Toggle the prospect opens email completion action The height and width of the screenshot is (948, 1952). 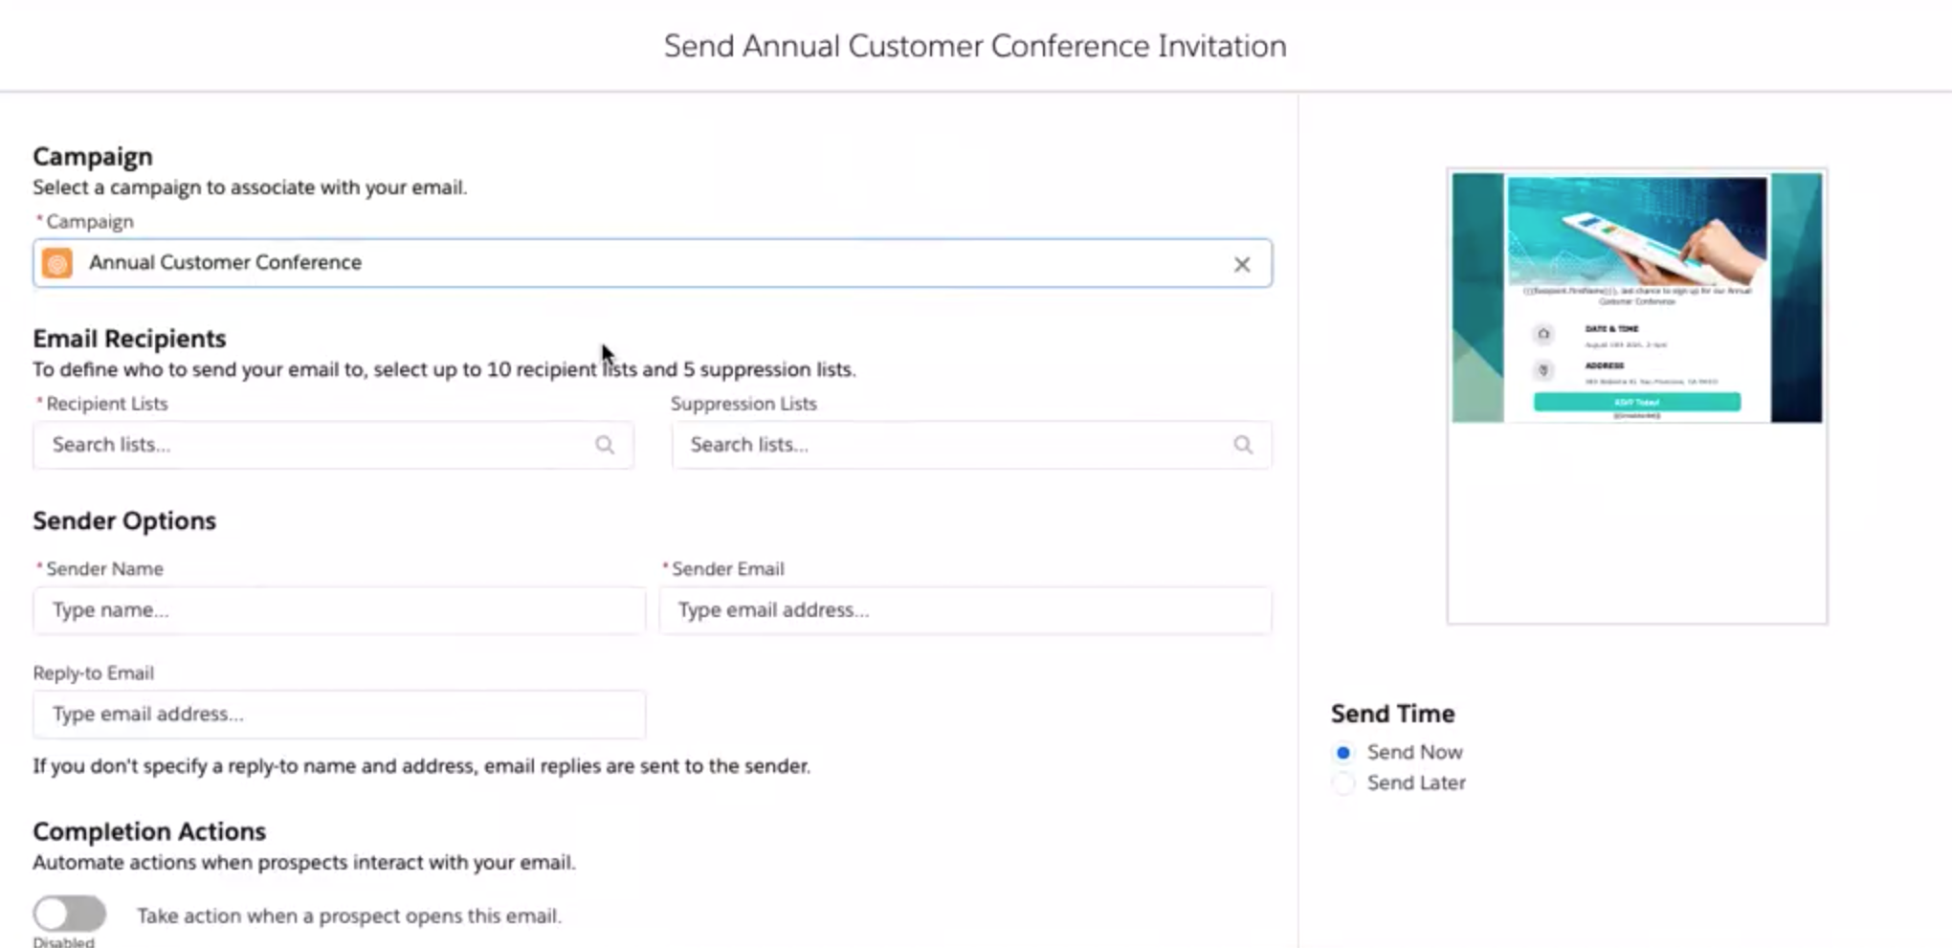70,914
